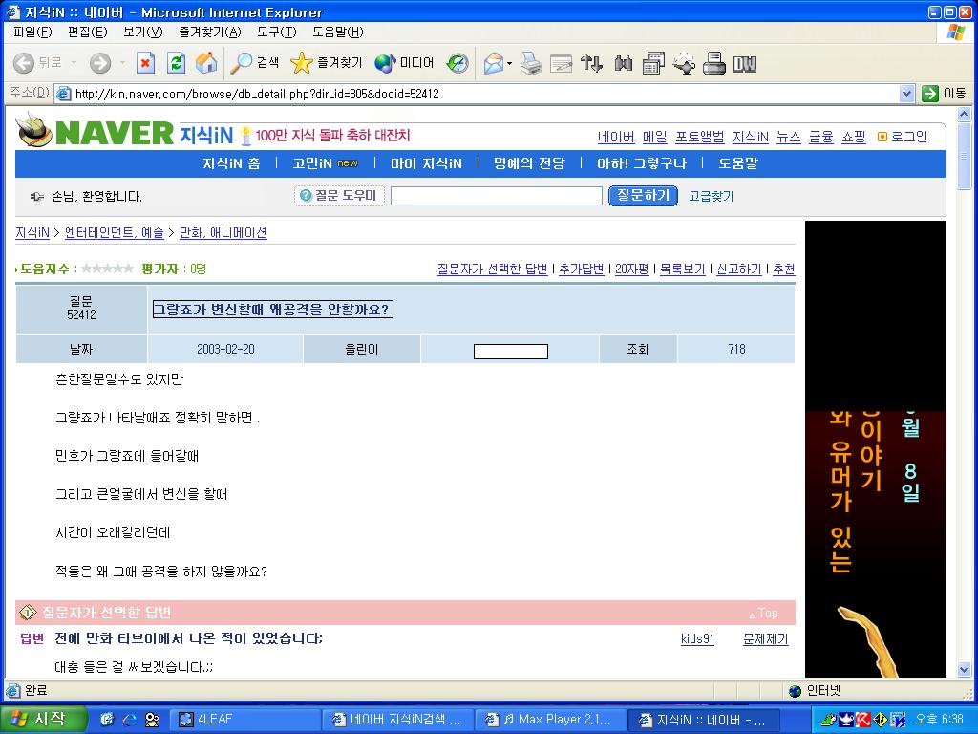The width and height of the screenshot is (978, 734).
Task: Expand the Mail button dropdown arrow
Action: coord(510,64)
